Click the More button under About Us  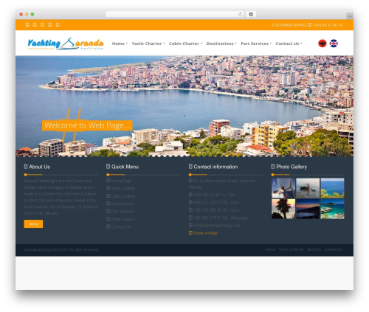coord(33,224)
